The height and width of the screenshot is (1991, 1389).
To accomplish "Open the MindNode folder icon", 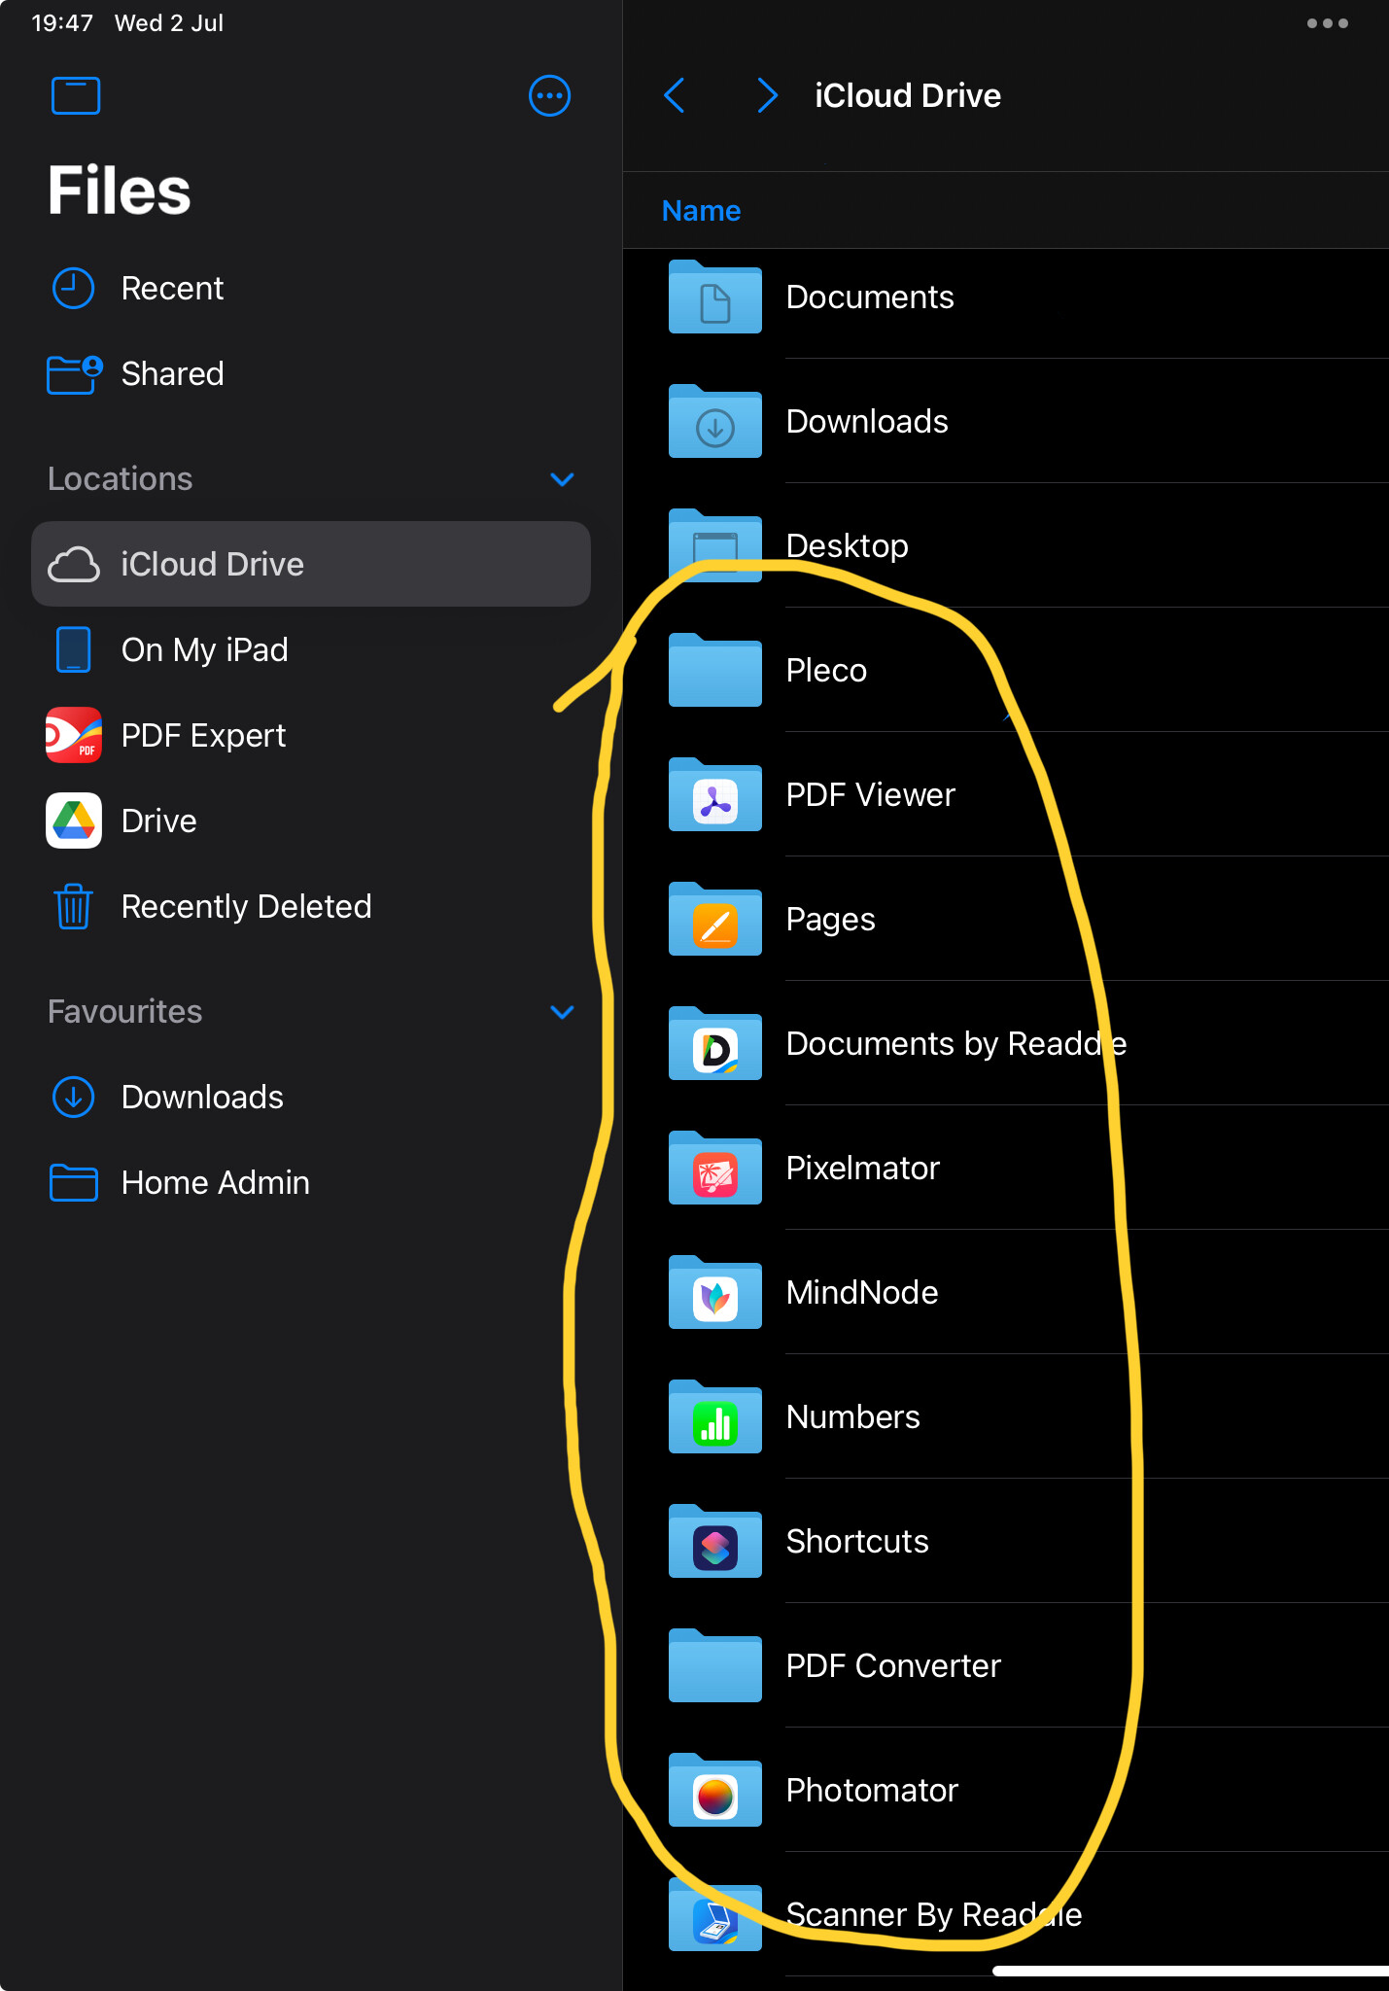I will [715, 1293].
